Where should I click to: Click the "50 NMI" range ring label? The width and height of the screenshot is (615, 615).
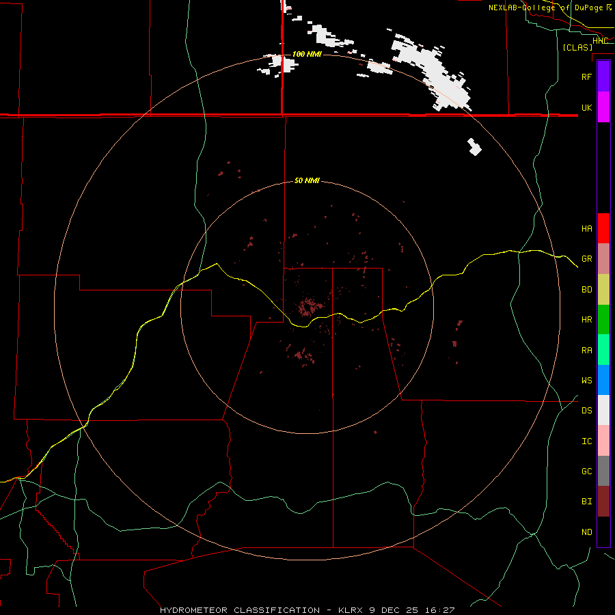tap(307, 180)
